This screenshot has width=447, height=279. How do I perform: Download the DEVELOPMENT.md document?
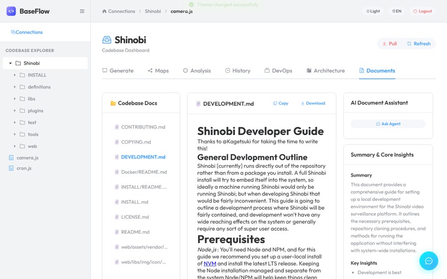pos(313,104)
